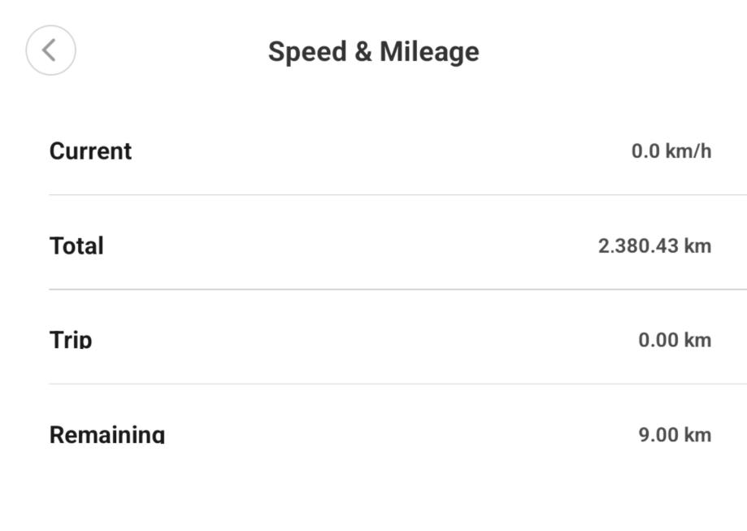Tap the ampersand in the page title
The height and width of the screenshot is (531, 747).
tap(362, 52)
